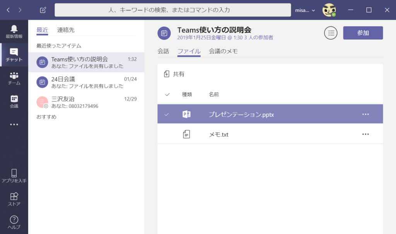Open the misa... account dropdown
This screenshot has width=396, height=234.
tap(305, 10)
